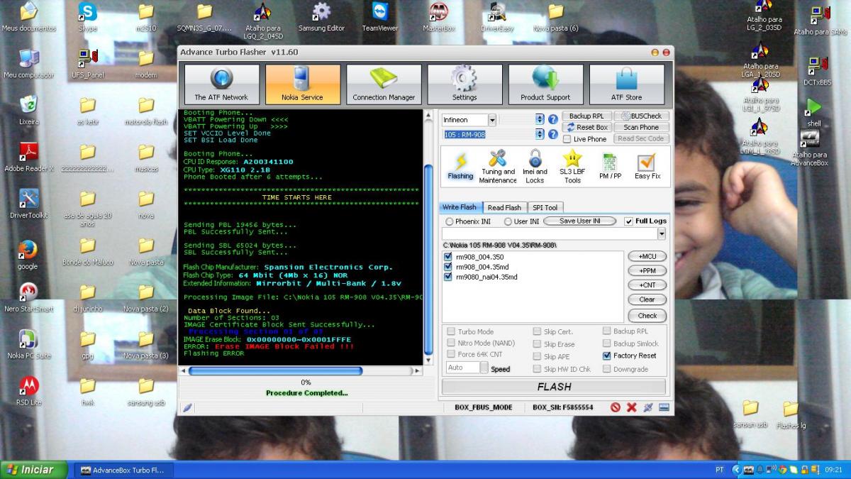Toggle the Factory Reset checkbox

pos(607,356)
